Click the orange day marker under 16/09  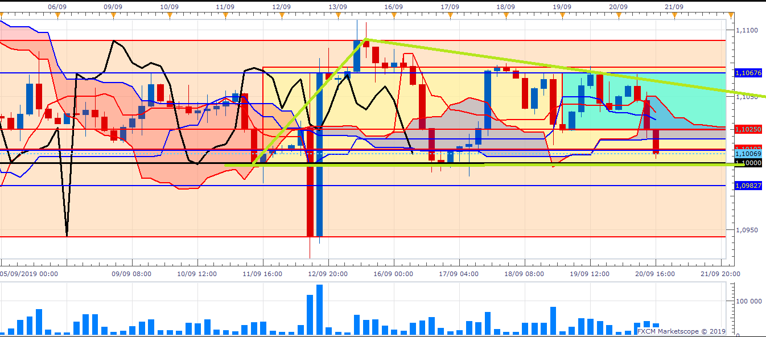coord(394,15)
